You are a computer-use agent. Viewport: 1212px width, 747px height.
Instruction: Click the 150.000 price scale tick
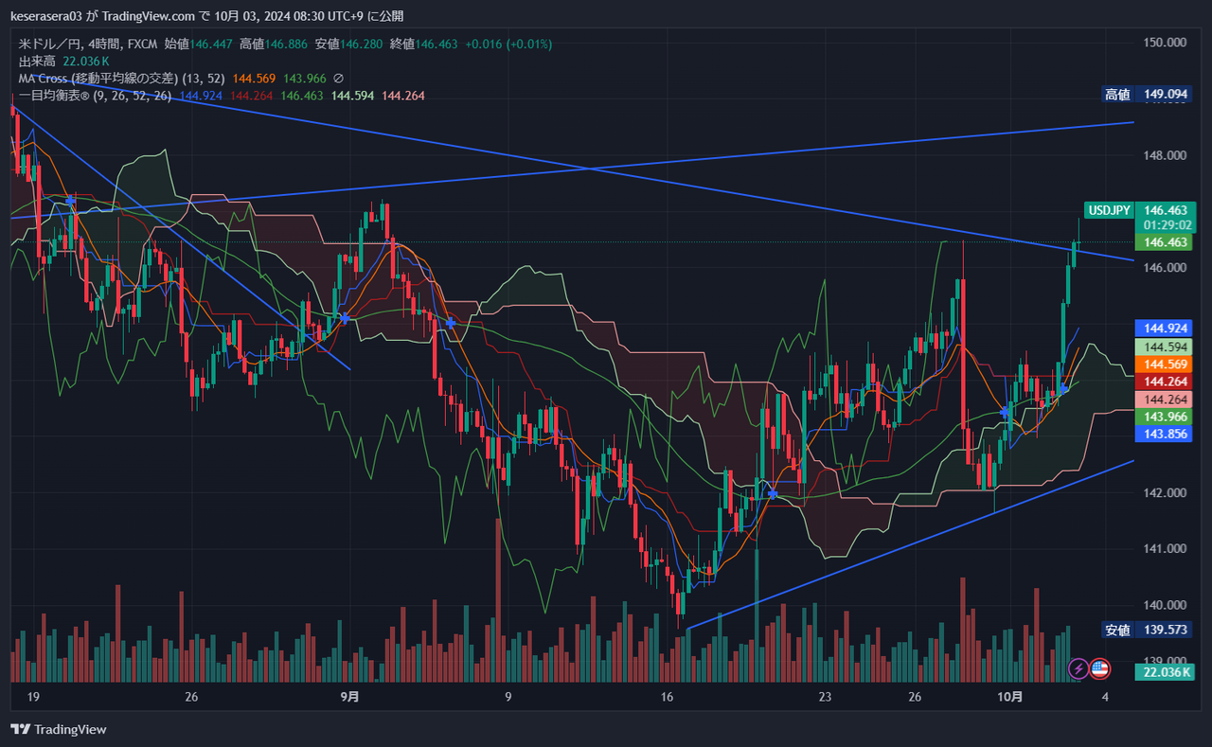click(1166, 43)
